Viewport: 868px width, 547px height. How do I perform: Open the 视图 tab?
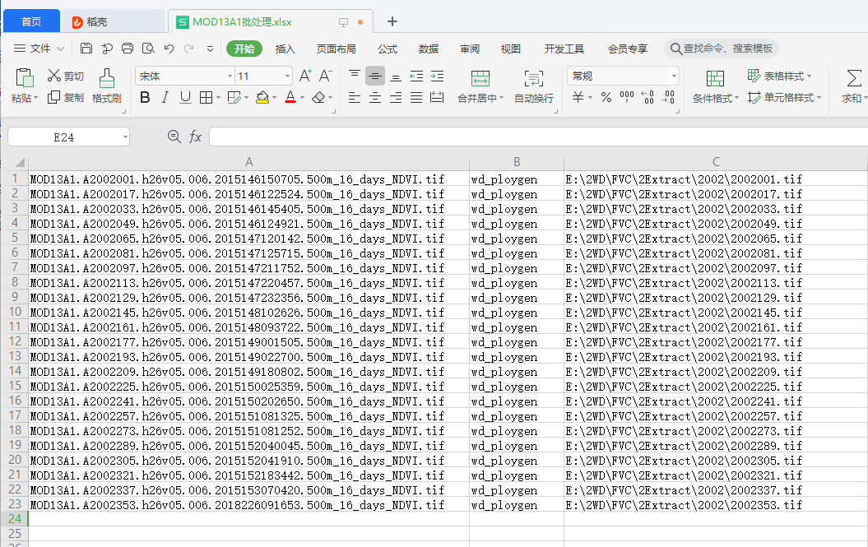click(x=510, y=49)
